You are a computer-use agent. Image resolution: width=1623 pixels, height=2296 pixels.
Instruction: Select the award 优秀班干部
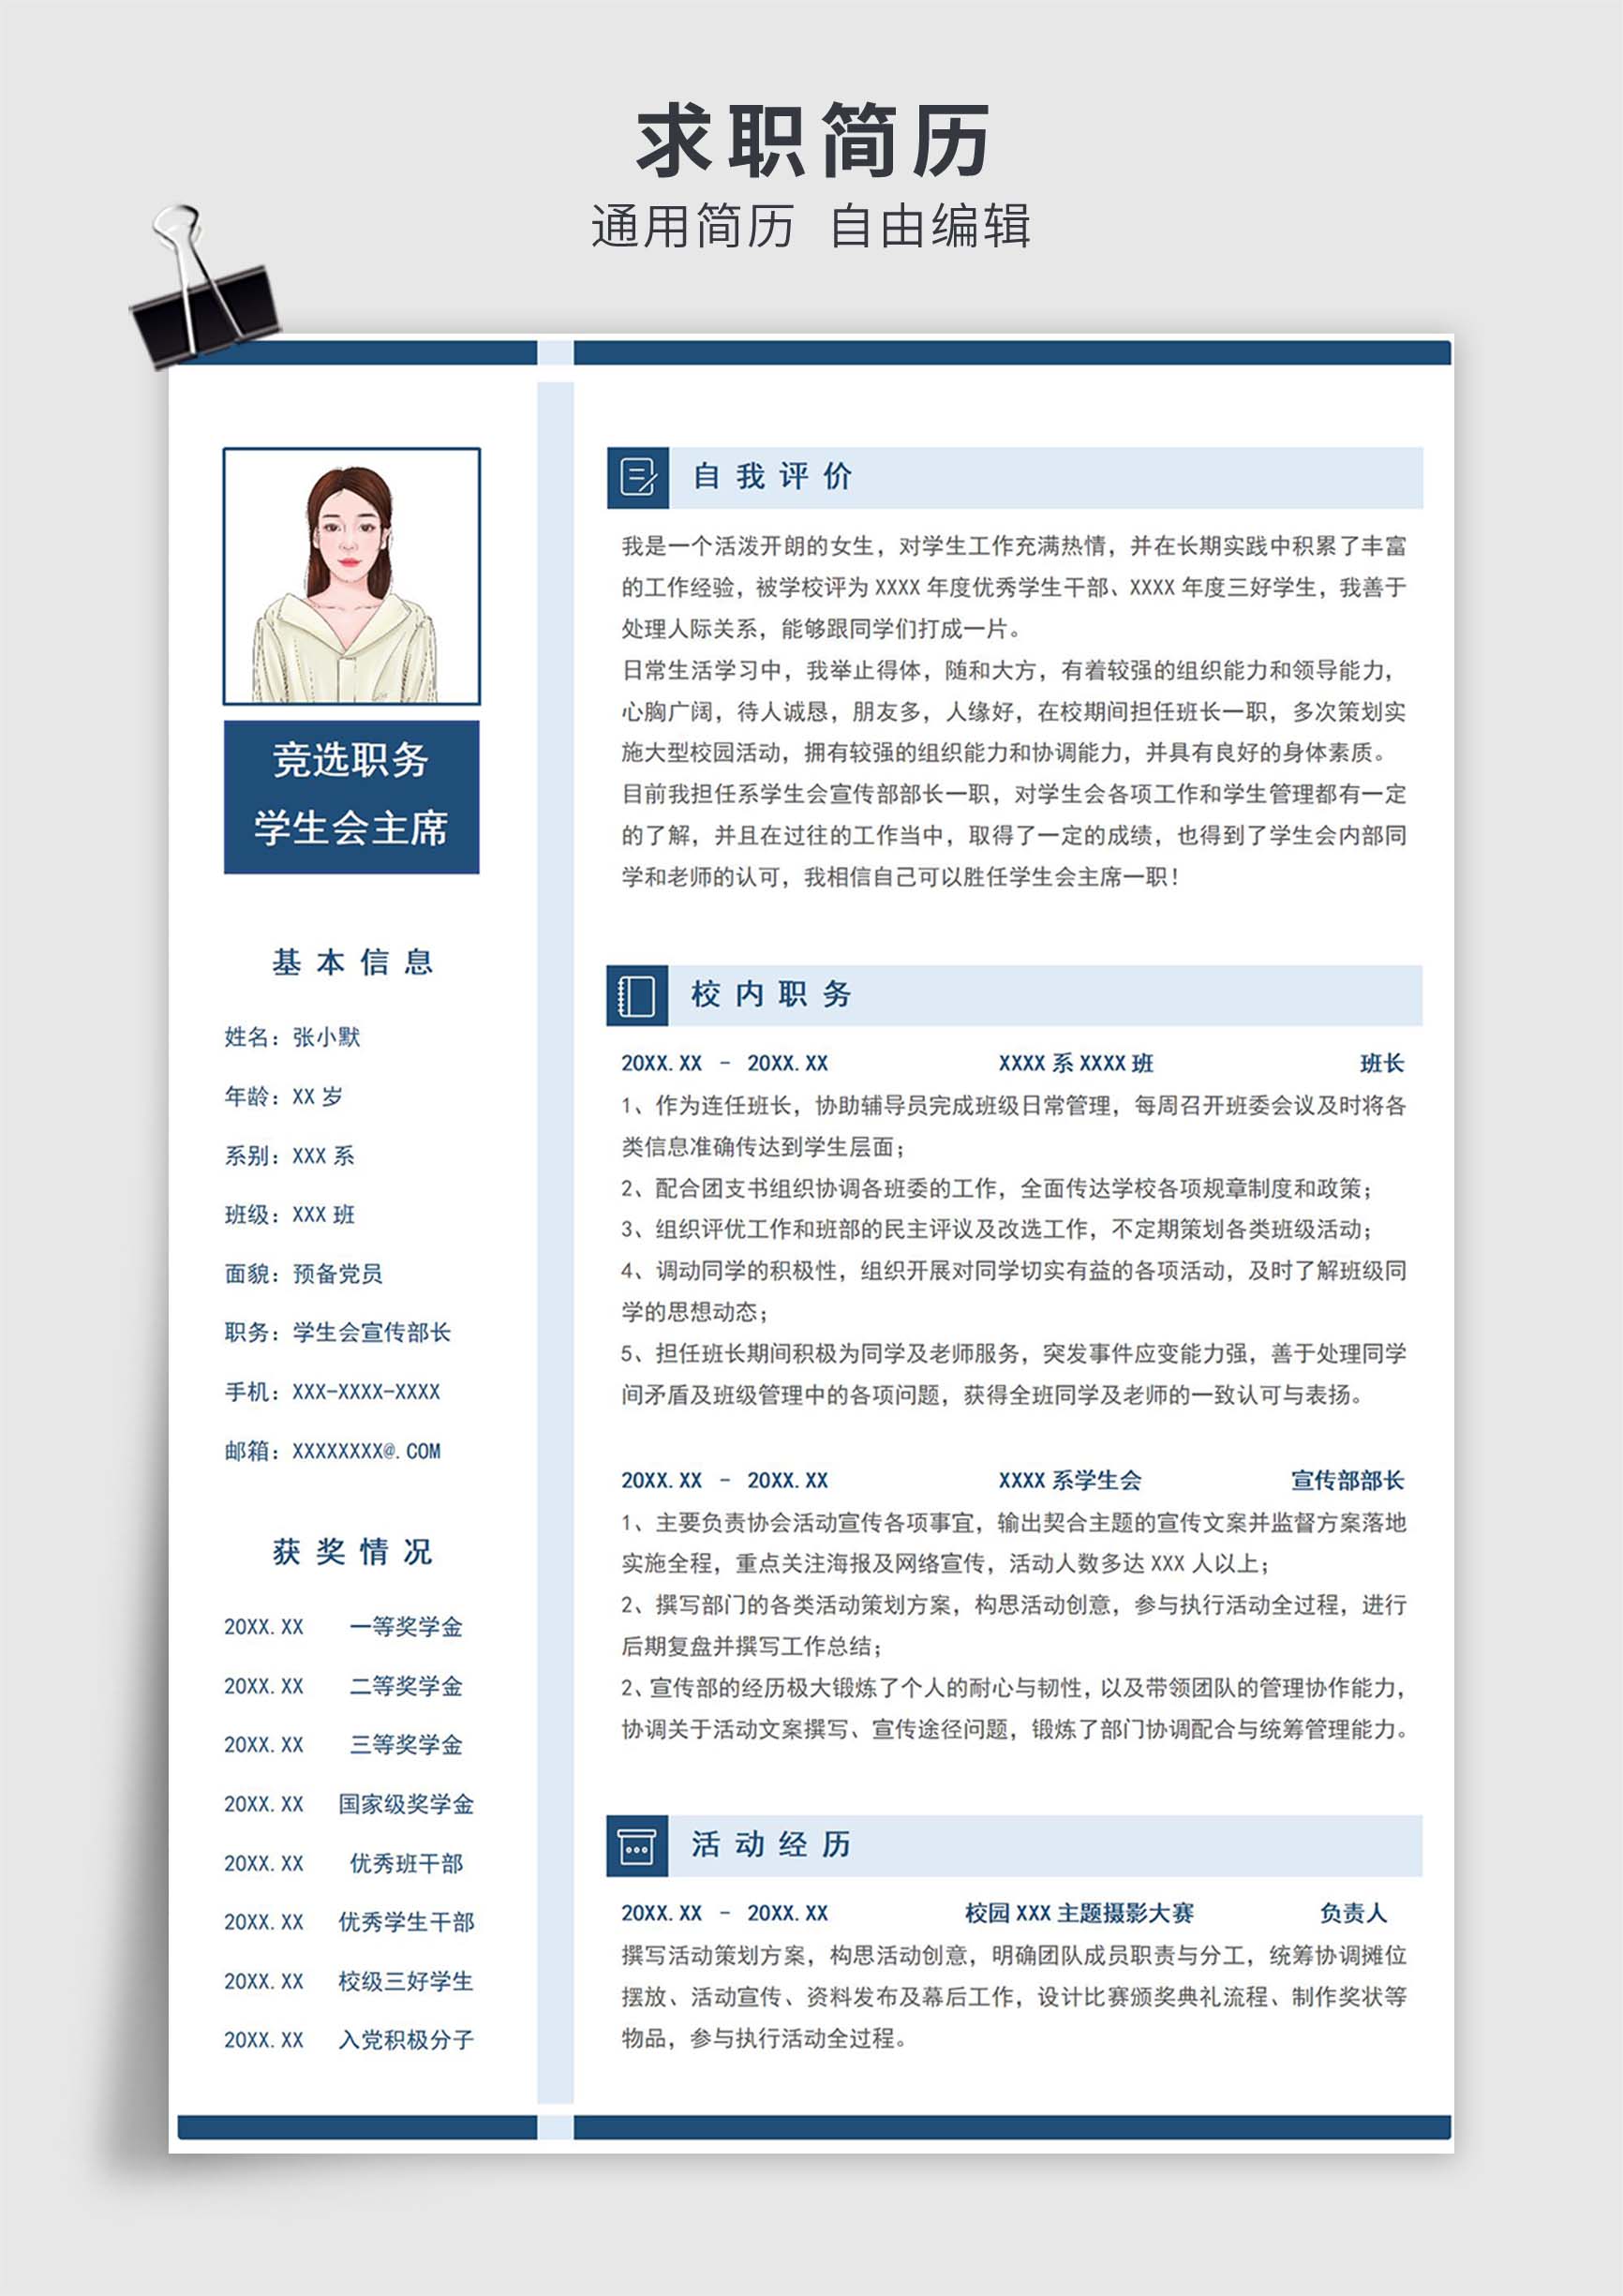click(406, 1863)
